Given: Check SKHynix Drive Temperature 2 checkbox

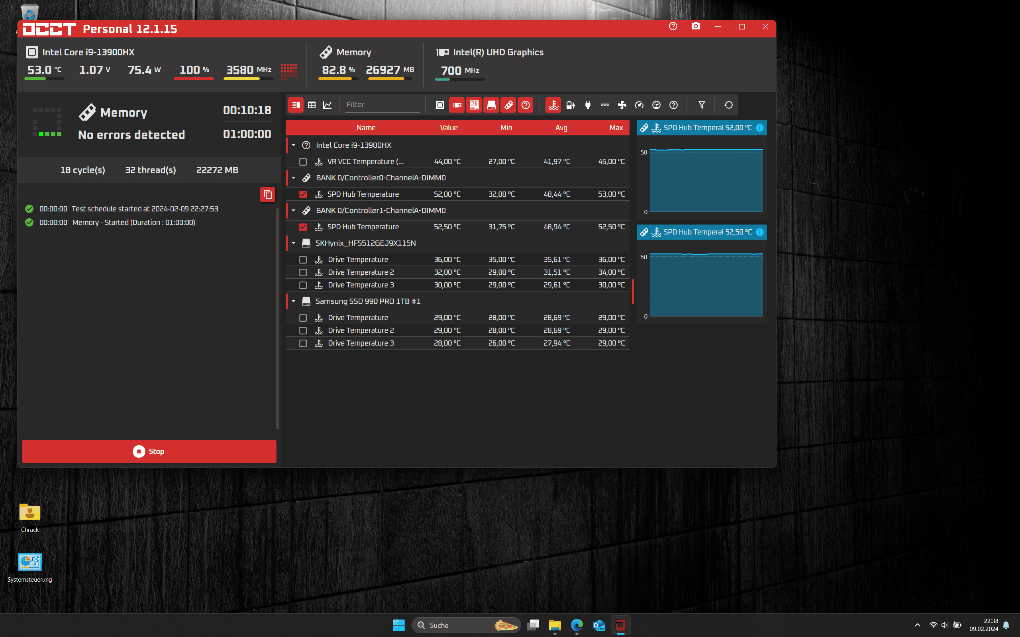Looking at the screenshot, I should [303, 273].
